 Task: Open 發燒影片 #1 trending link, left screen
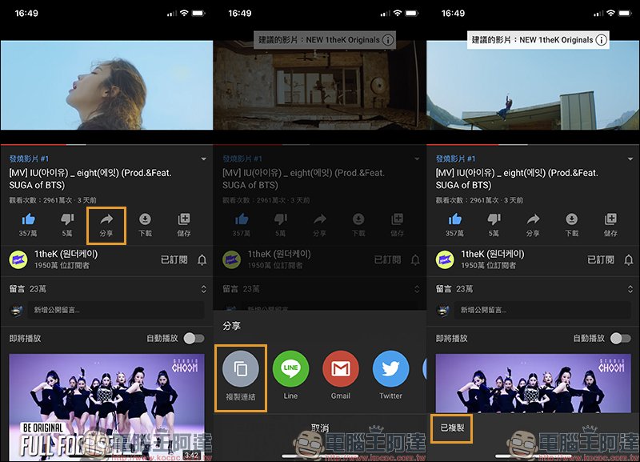pos(29,159)
